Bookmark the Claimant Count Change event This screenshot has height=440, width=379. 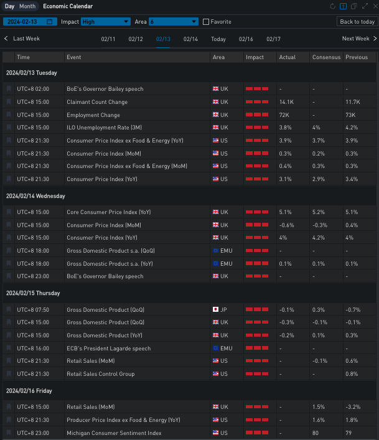9,102
